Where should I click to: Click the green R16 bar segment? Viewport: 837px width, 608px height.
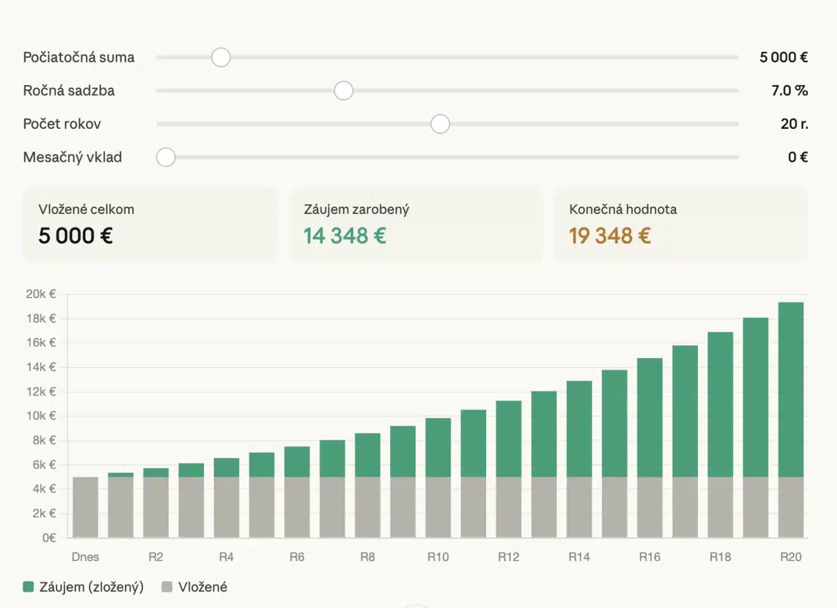pyautogui.click(x=650, y=417)
